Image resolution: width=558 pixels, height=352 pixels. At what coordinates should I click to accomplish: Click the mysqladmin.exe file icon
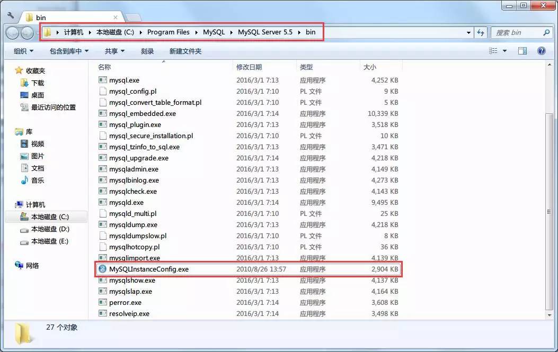point(102,169)
